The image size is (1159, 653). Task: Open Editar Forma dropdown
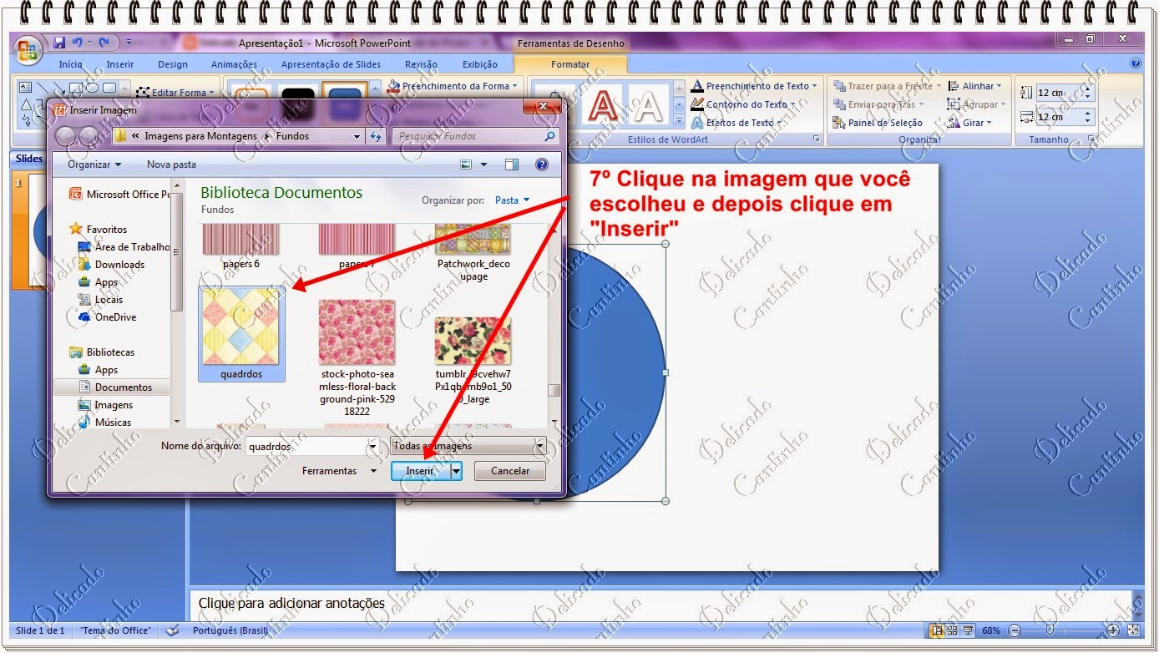(x=176, y=93)
